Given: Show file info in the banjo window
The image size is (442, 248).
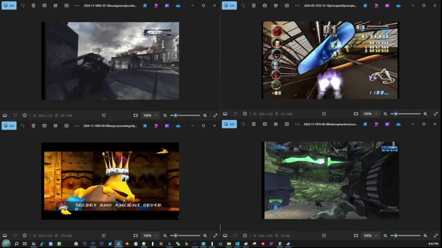Looking at the screenshot, I should (25, 236).
